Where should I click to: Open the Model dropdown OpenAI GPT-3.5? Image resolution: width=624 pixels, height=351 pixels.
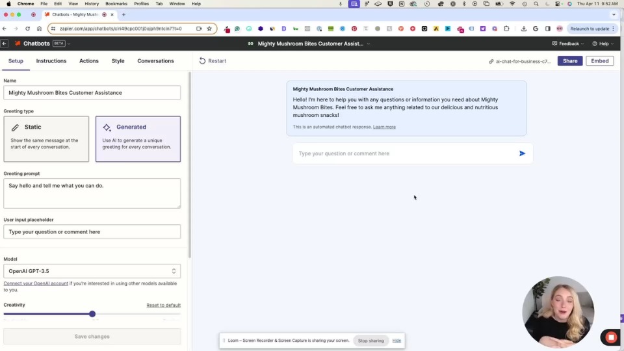coord(92,271)
